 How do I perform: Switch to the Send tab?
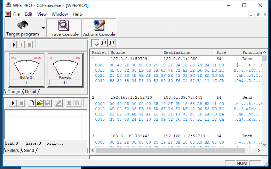29,151
